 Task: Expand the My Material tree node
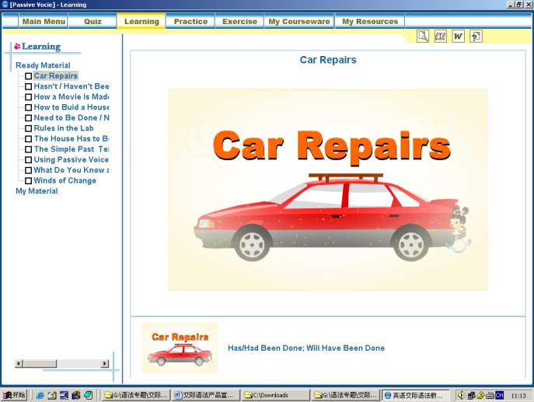point(37,191)
